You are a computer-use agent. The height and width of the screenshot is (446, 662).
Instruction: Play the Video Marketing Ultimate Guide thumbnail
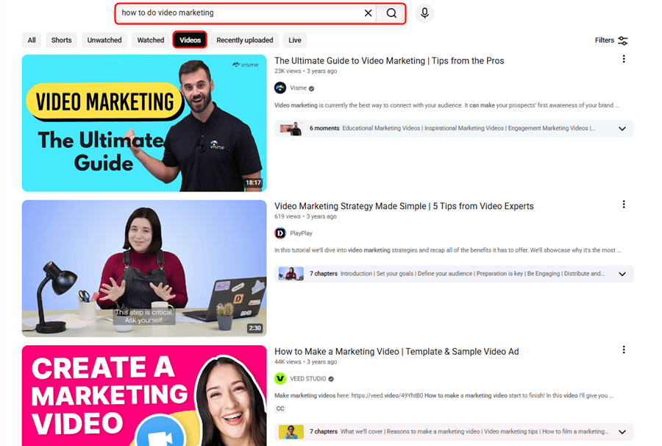tap(144, 123)
